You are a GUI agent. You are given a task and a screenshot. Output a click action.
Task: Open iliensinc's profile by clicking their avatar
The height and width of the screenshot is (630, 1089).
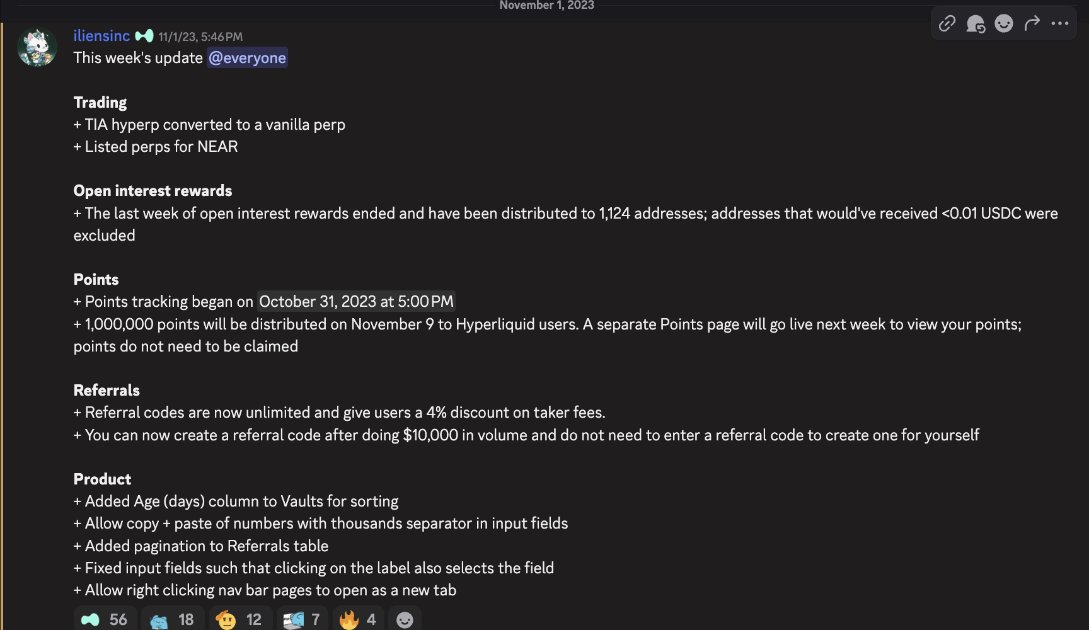[x=37, y=47]
